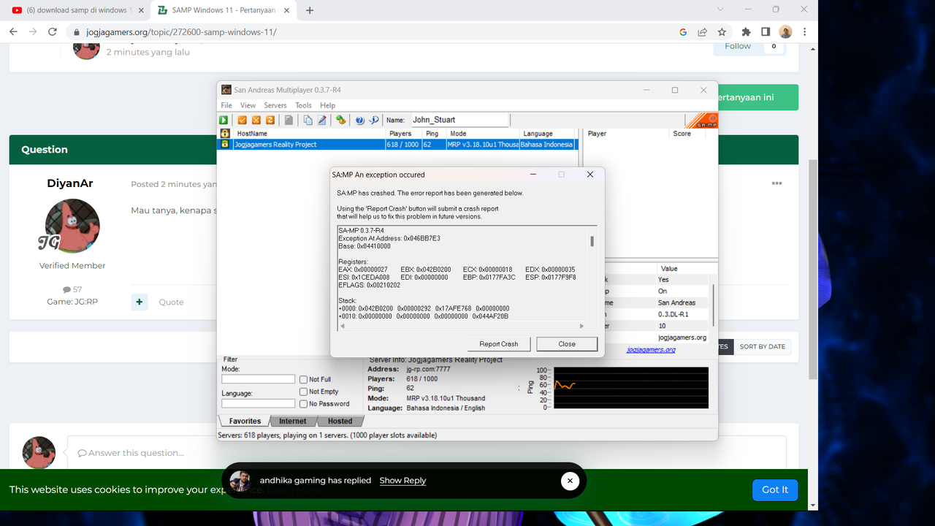Viewport: 935px width, 526px height.
Task: Click the Answer this question field
Action: [x=427, y=453]
